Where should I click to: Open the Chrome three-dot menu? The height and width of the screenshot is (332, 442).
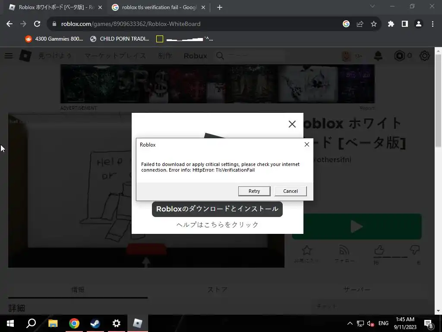(433, 24)
